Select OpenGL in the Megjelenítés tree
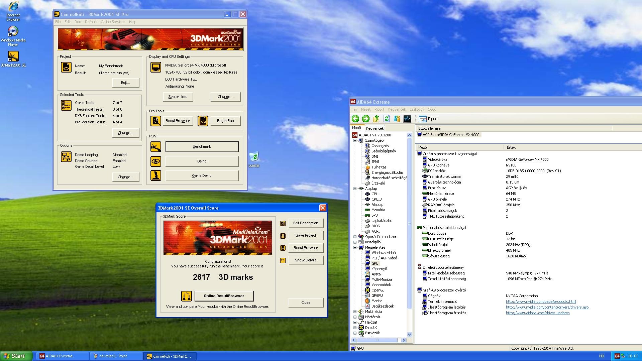Viewport: 642px width, 361px height. coord(378,290)
